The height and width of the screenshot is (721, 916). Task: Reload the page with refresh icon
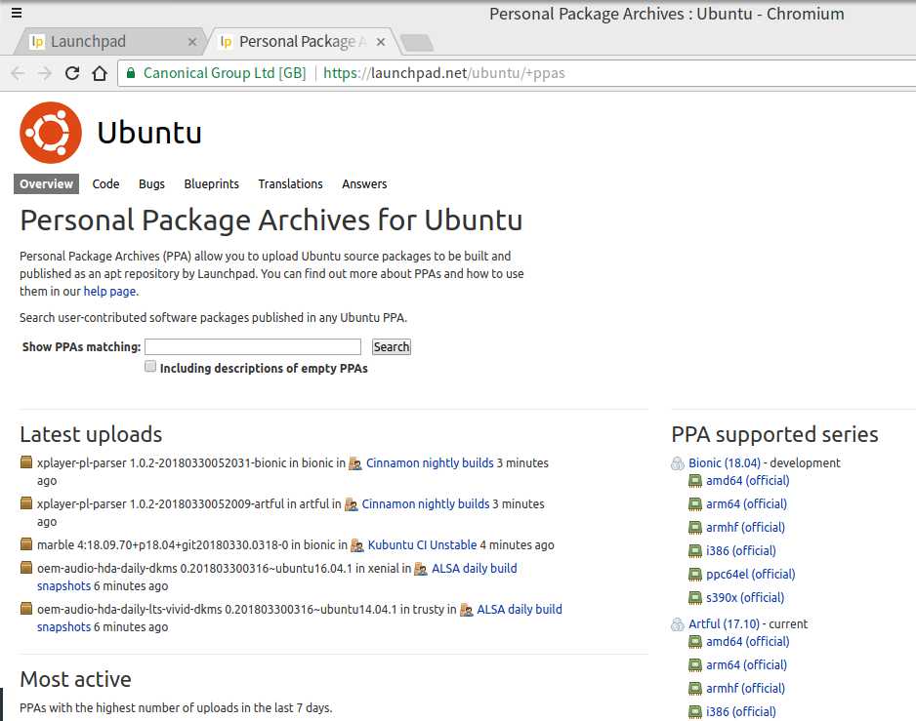coord(72,73)
